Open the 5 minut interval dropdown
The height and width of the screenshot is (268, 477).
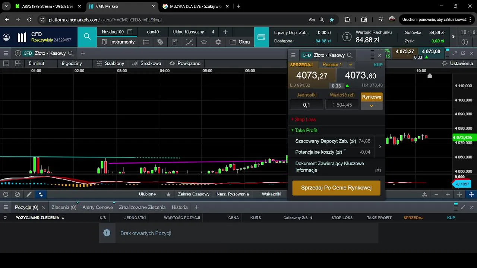click(x=37, y=63)
